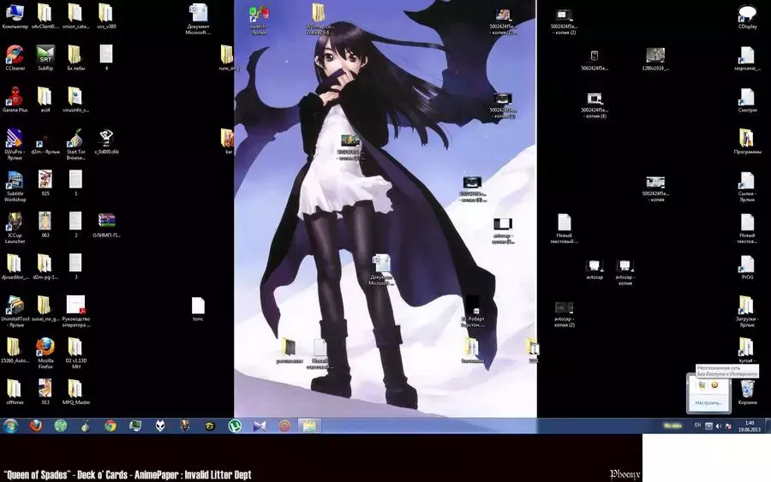Open the Руководство оператора PDF file
The width and height of the screenshot is (771, 482).
tap(75, 312)
